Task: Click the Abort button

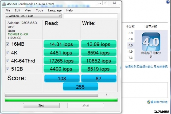Action: coord(85,105)
